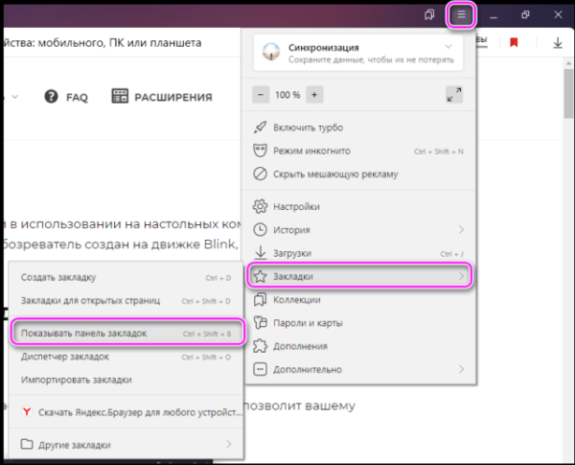Click the FAQ question mark icon
575x465 pixels.
51,97
